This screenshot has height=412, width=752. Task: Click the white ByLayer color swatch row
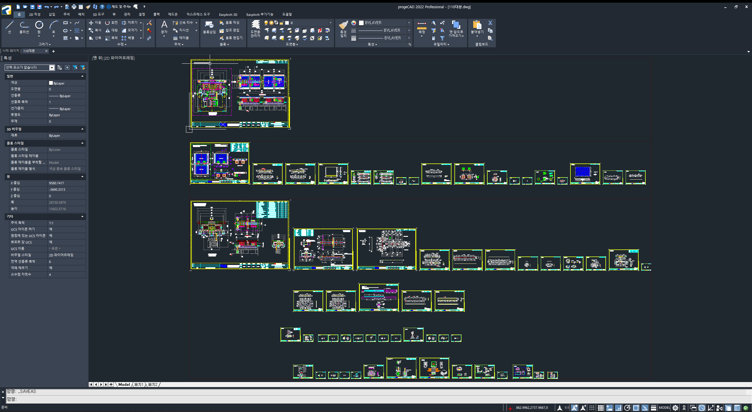pos(67,83)
